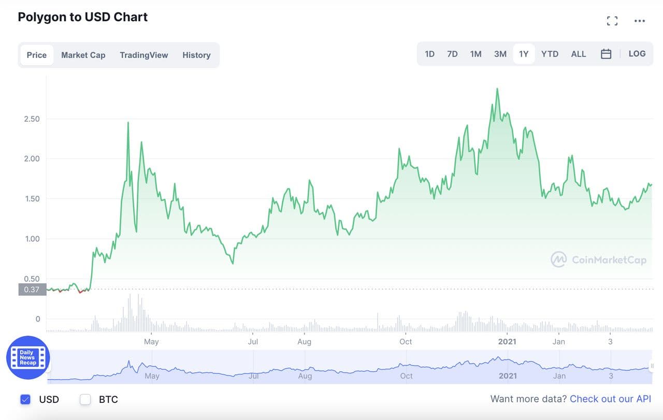Open the calendar date range picker
Screen dimensions: 663x420
[606, 54]
